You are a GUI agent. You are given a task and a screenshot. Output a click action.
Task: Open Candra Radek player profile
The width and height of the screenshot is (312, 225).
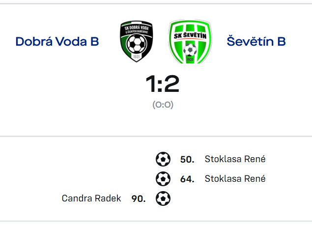pos(91,198)
